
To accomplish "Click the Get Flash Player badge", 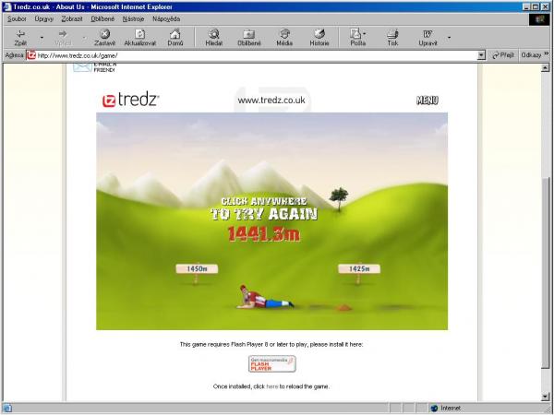I will coord(271,363).
